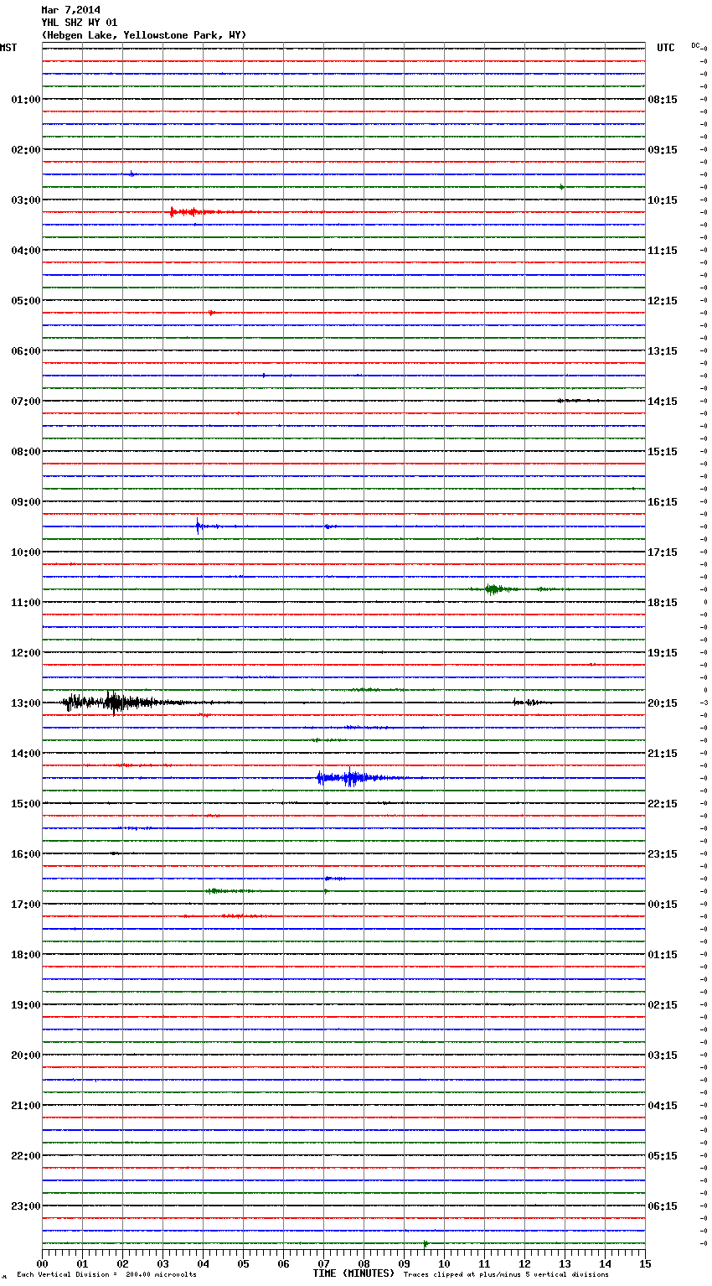Select the 15:00 MST row label
Image resolution: width=712 pixels, height=1286 pixels.
pos(26,804)
